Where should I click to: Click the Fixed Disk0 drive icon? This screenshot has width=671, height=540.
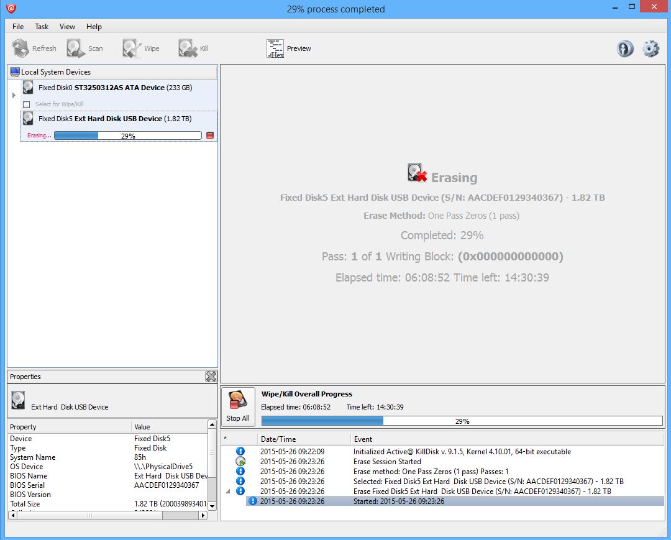pos(28,87)
